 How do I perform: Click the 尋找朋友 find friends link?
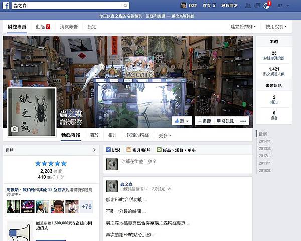pos(229,6)
